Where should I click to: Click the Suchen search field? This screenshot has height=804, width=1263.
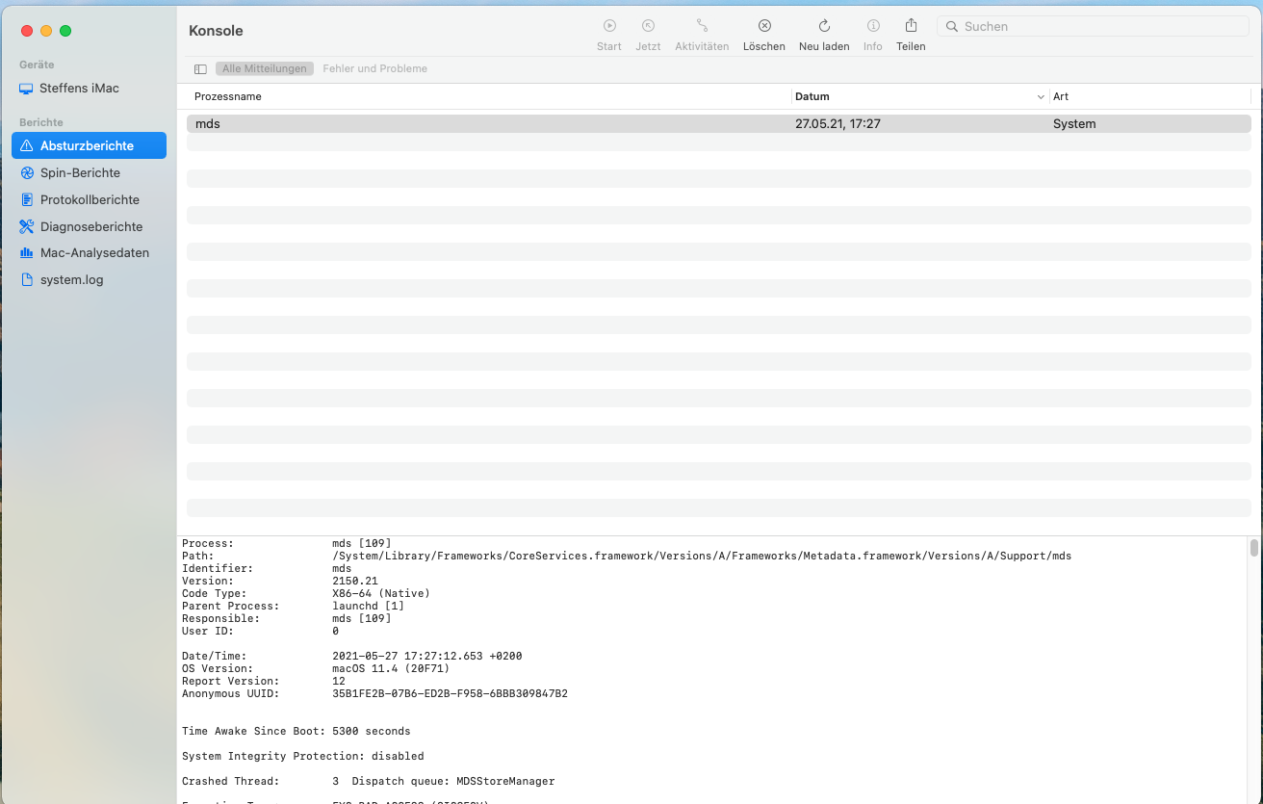[x=1095, y=27]
